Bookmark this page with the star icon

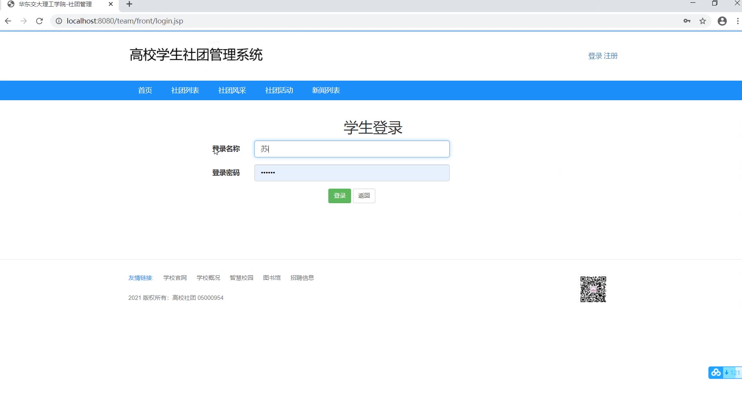703,21
